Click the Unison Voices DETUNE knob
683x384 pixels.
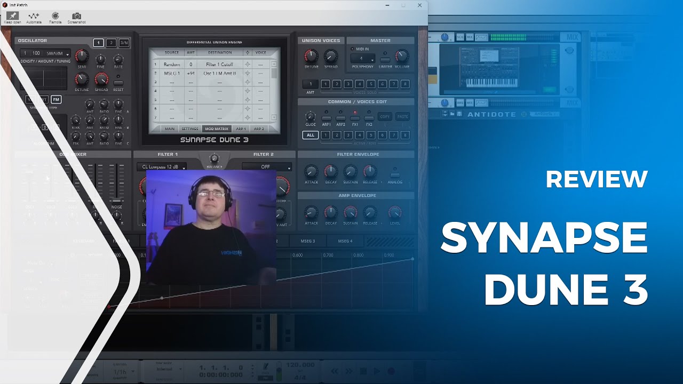(311, 56)
